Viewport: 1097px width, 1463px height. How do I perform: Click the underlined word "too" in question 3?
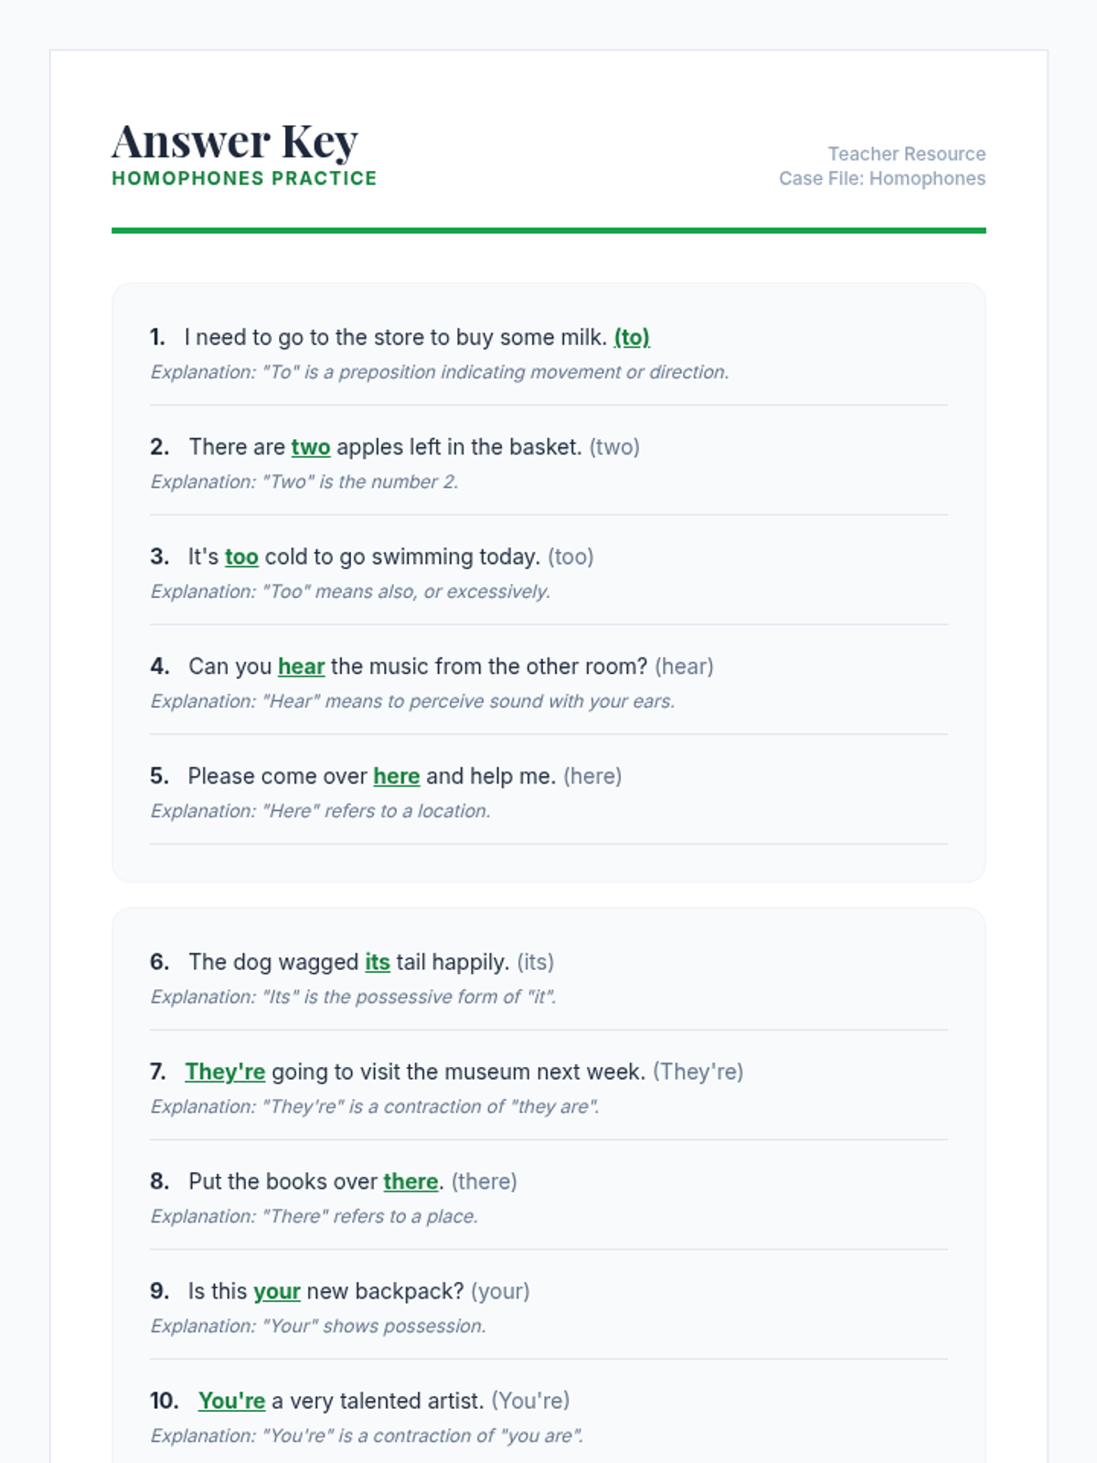(241, 557)
